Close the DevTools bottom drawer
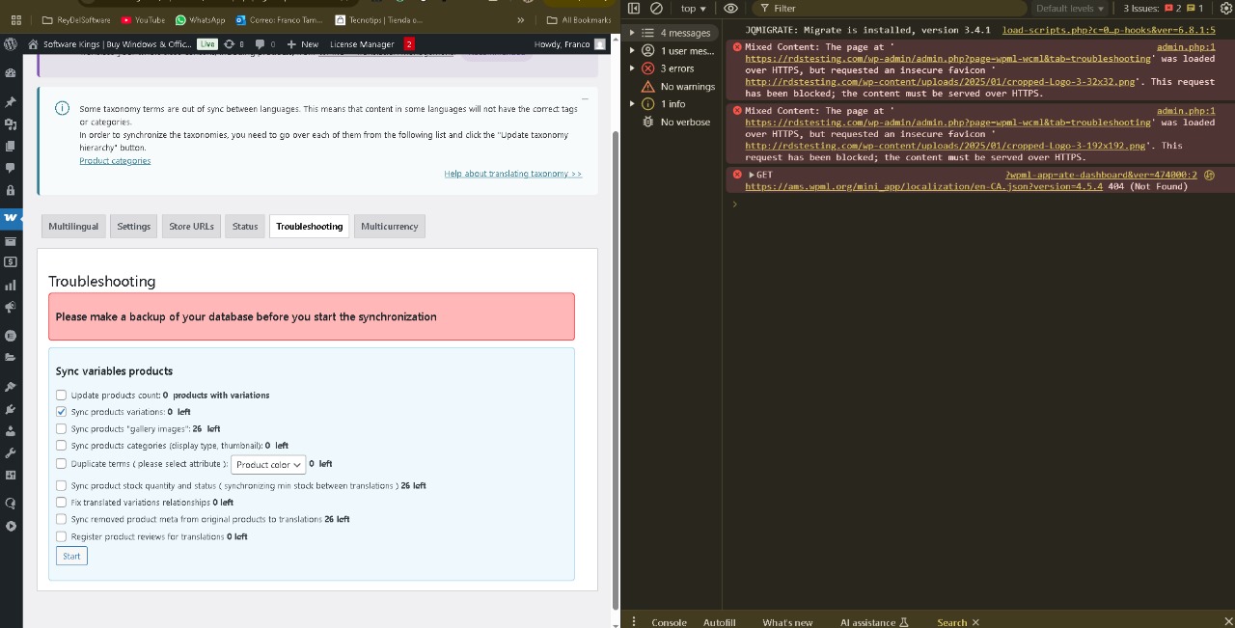Screen dimensions: 1235x628 1227,622
